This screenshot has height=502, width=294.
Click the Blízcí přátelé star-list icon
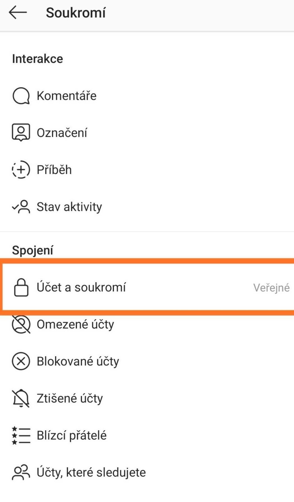(21, 435)
